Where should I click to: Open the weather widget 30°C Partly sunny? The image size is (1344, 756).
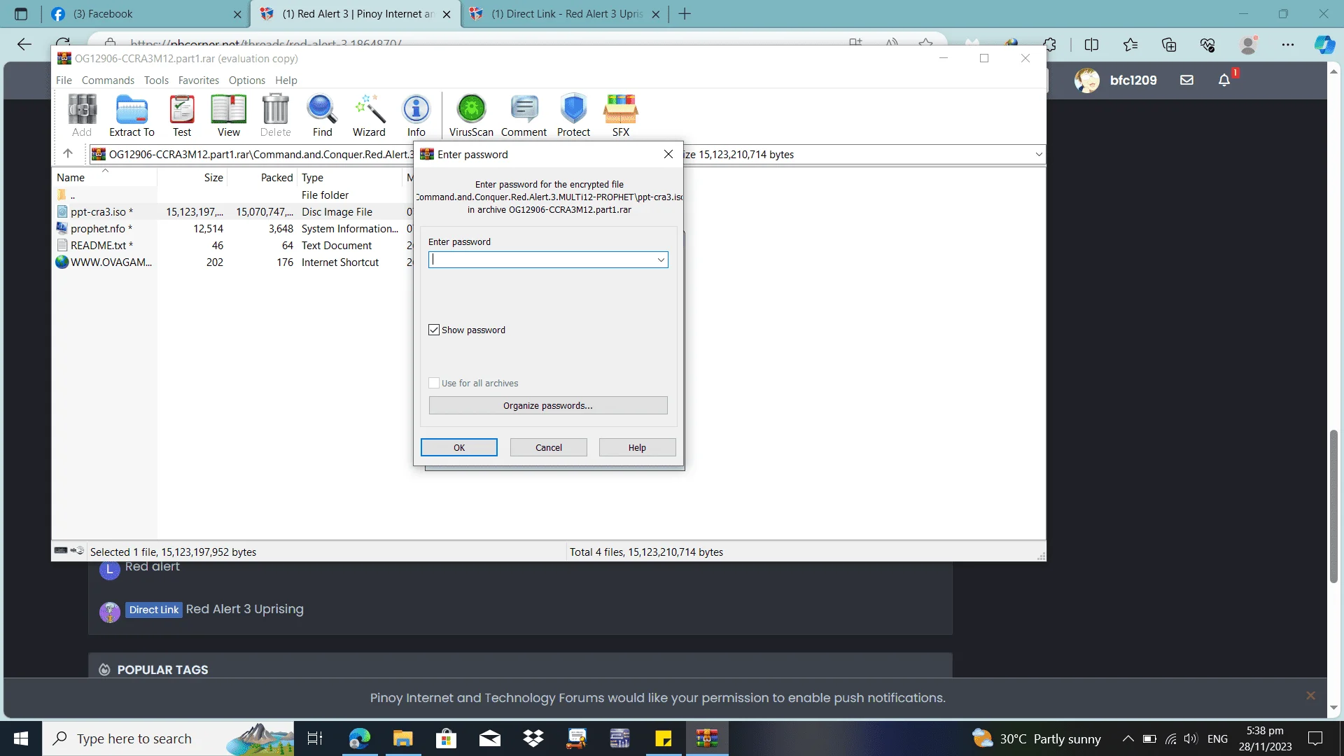pyautogui.click(x=1036, y=738)
